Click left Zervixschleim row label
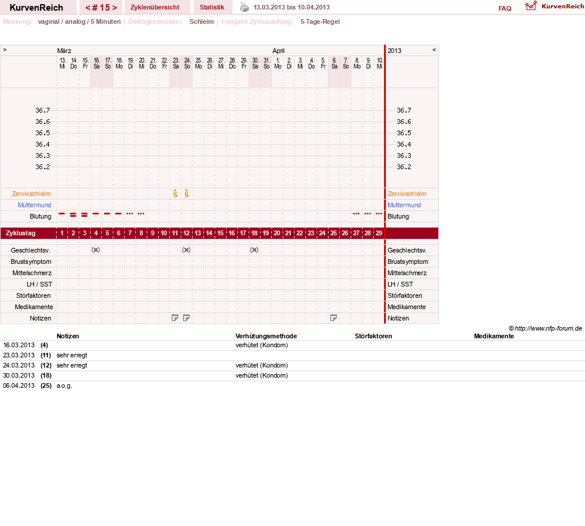The image size is (585, 526). (x=31, y=194)
